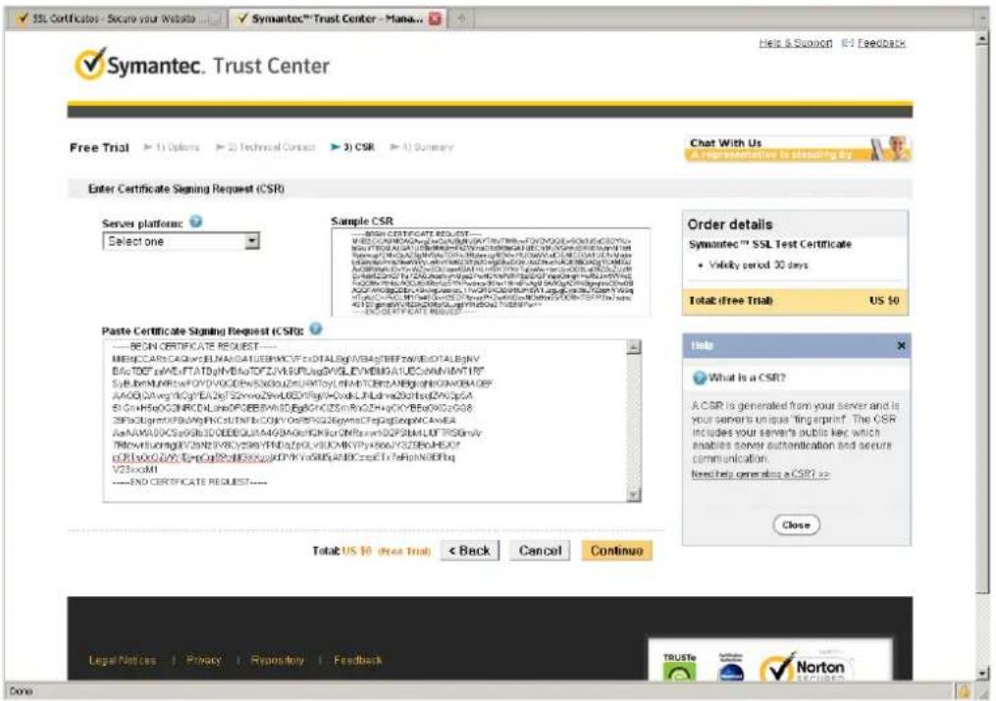Open Legal Notices footer link
Image resolution: width=996 pixels, height=701 pixels.
coord(122,660)
